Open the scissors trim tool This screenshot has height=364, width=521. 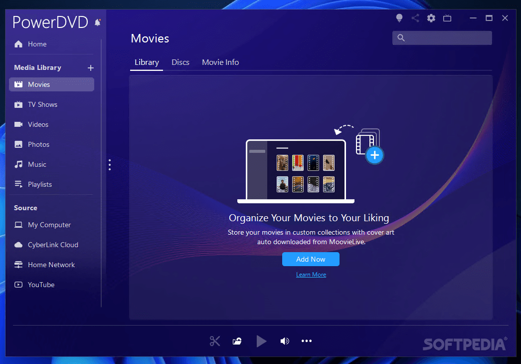215,341
